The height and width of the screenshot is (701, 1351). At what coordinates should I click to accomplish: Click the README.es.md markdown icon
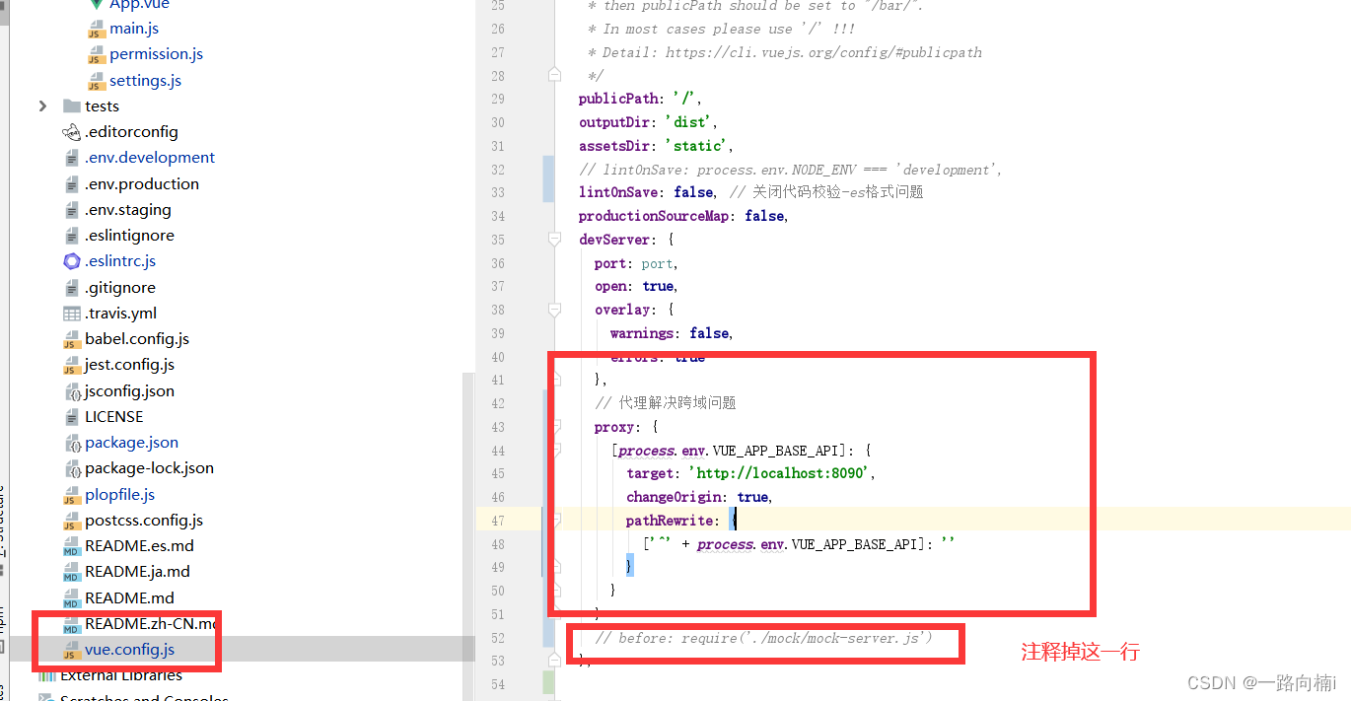pyautogui.click(x=72, y=546)
